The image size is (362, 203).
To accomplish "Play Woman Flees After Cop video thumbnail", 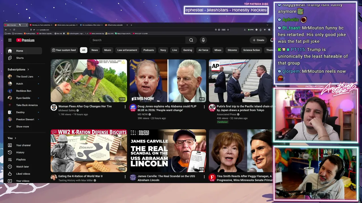I will (89, 81).
